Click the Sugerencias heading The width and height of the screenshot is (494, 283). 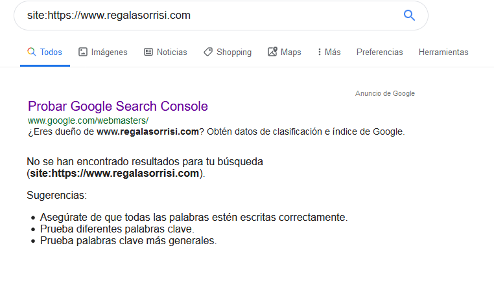56,195
